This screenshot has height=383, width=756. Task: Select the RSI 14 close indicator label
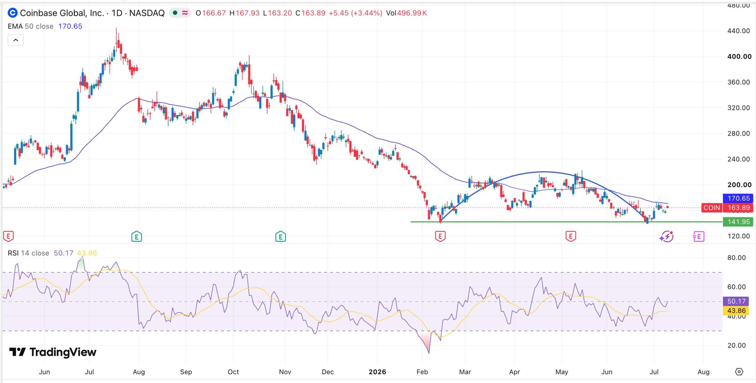point(28,253)
